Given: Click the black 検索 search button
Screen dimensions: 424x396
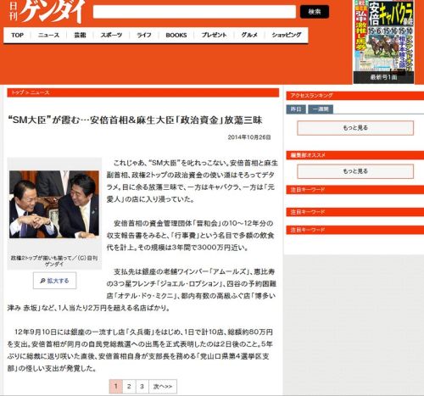Looking at the screenshot, I should click(x=315, y=12).
